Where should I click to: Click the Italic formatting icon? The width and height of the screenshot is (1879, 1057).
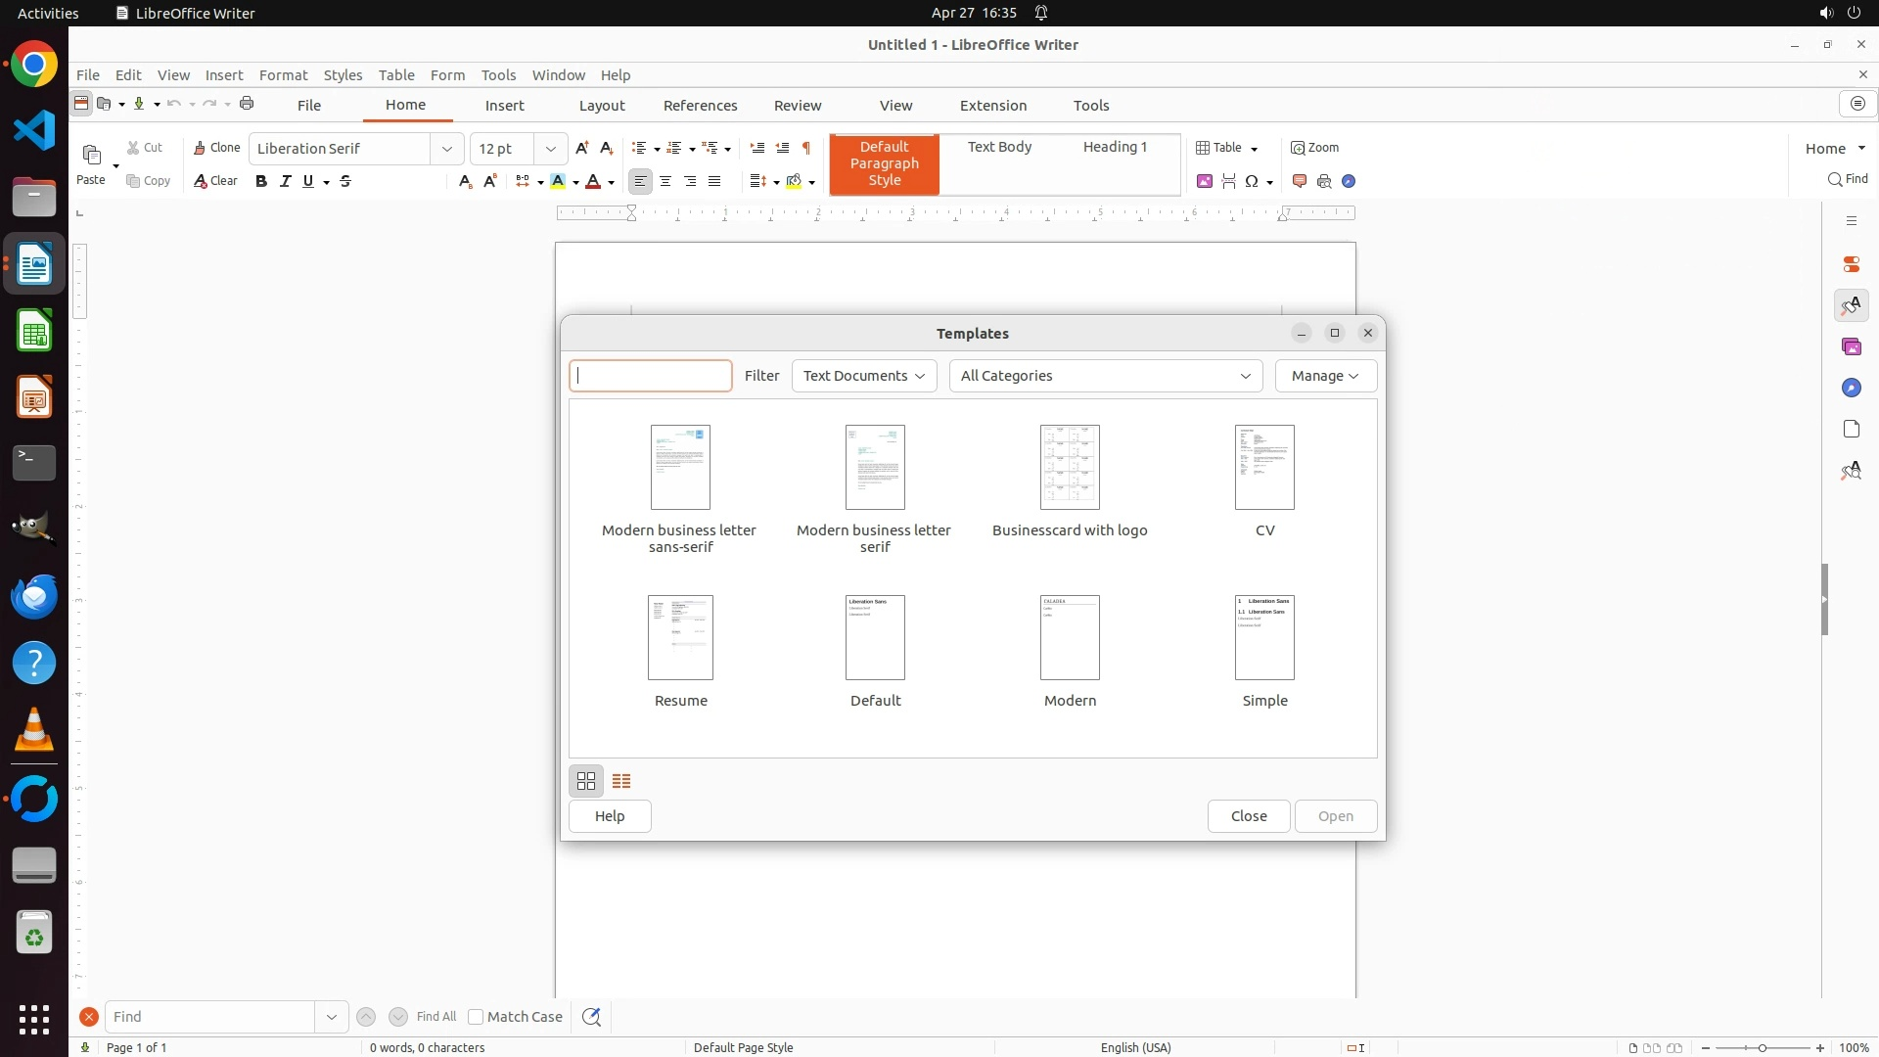pos(285,181)
